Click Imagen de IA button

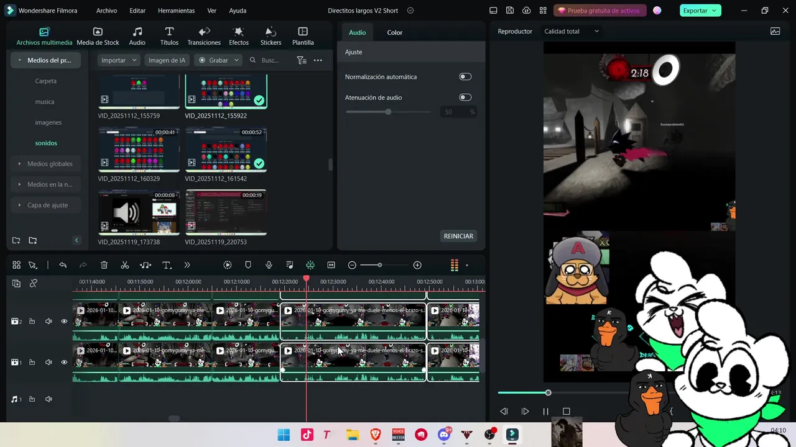[167, 60]
